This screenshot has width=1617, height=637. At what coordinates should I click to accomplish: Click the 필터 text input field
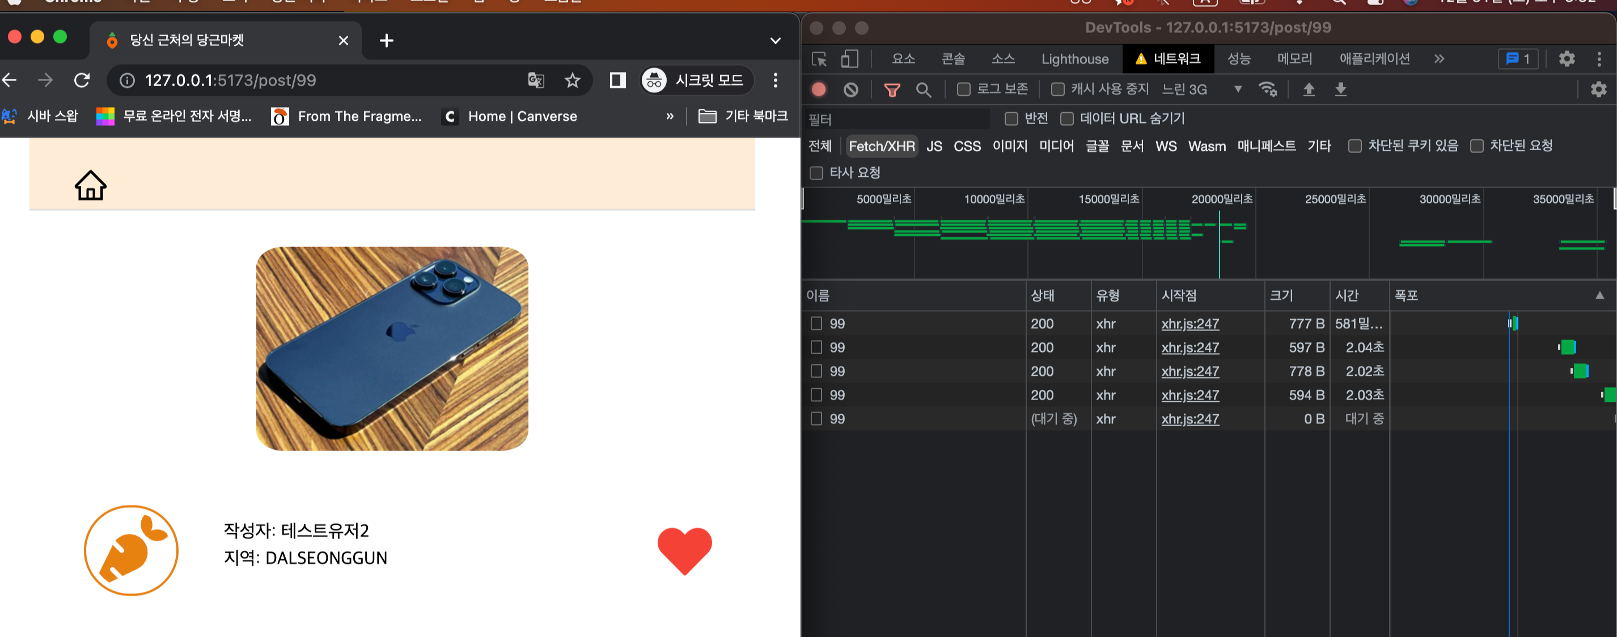point(898,118)
